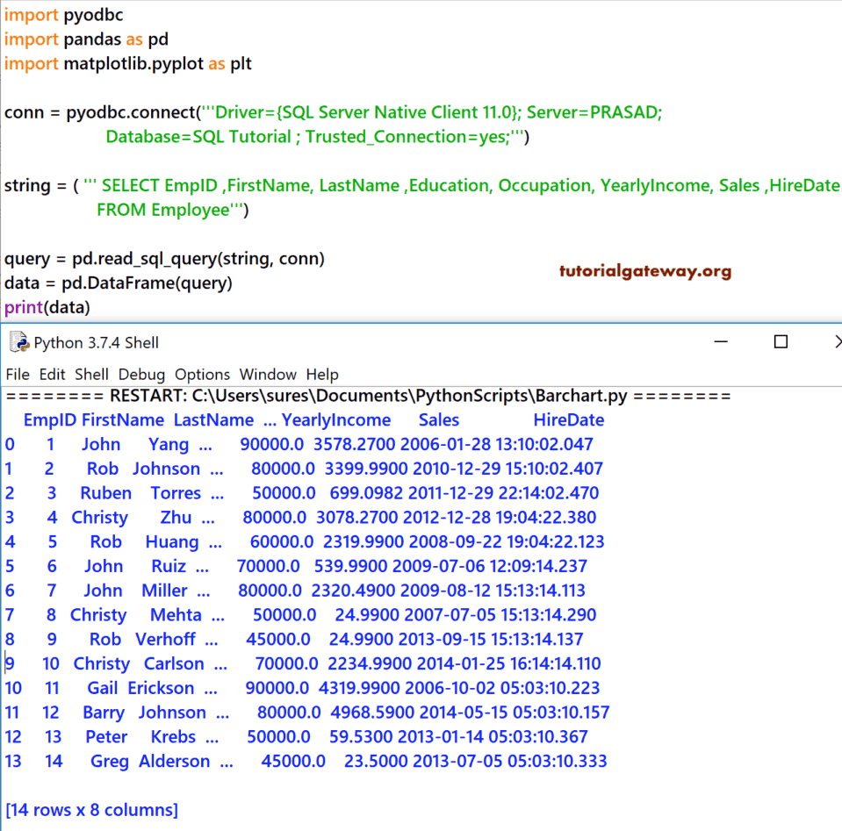Viewport: 842px width, 831px height.
Task: Click last name 'Torres'
Action: point(176,493)
